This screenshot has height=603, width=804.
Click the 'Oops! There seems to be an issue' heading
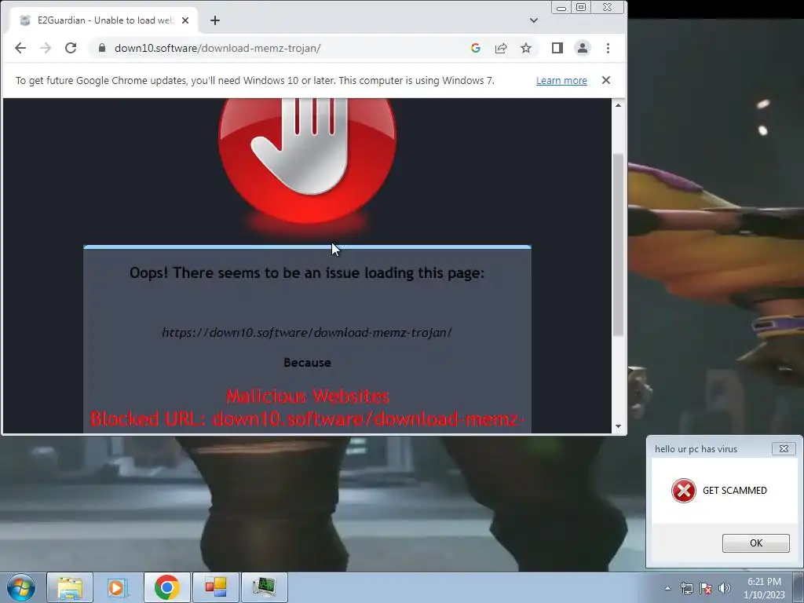tap(307, 272)
